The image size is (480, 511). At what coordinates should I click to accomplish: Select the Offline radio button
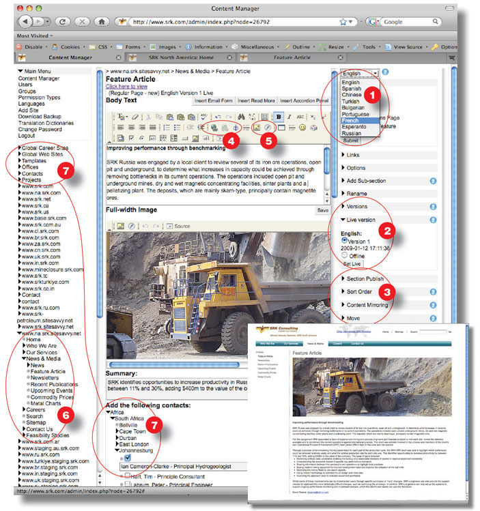[344, 255]
